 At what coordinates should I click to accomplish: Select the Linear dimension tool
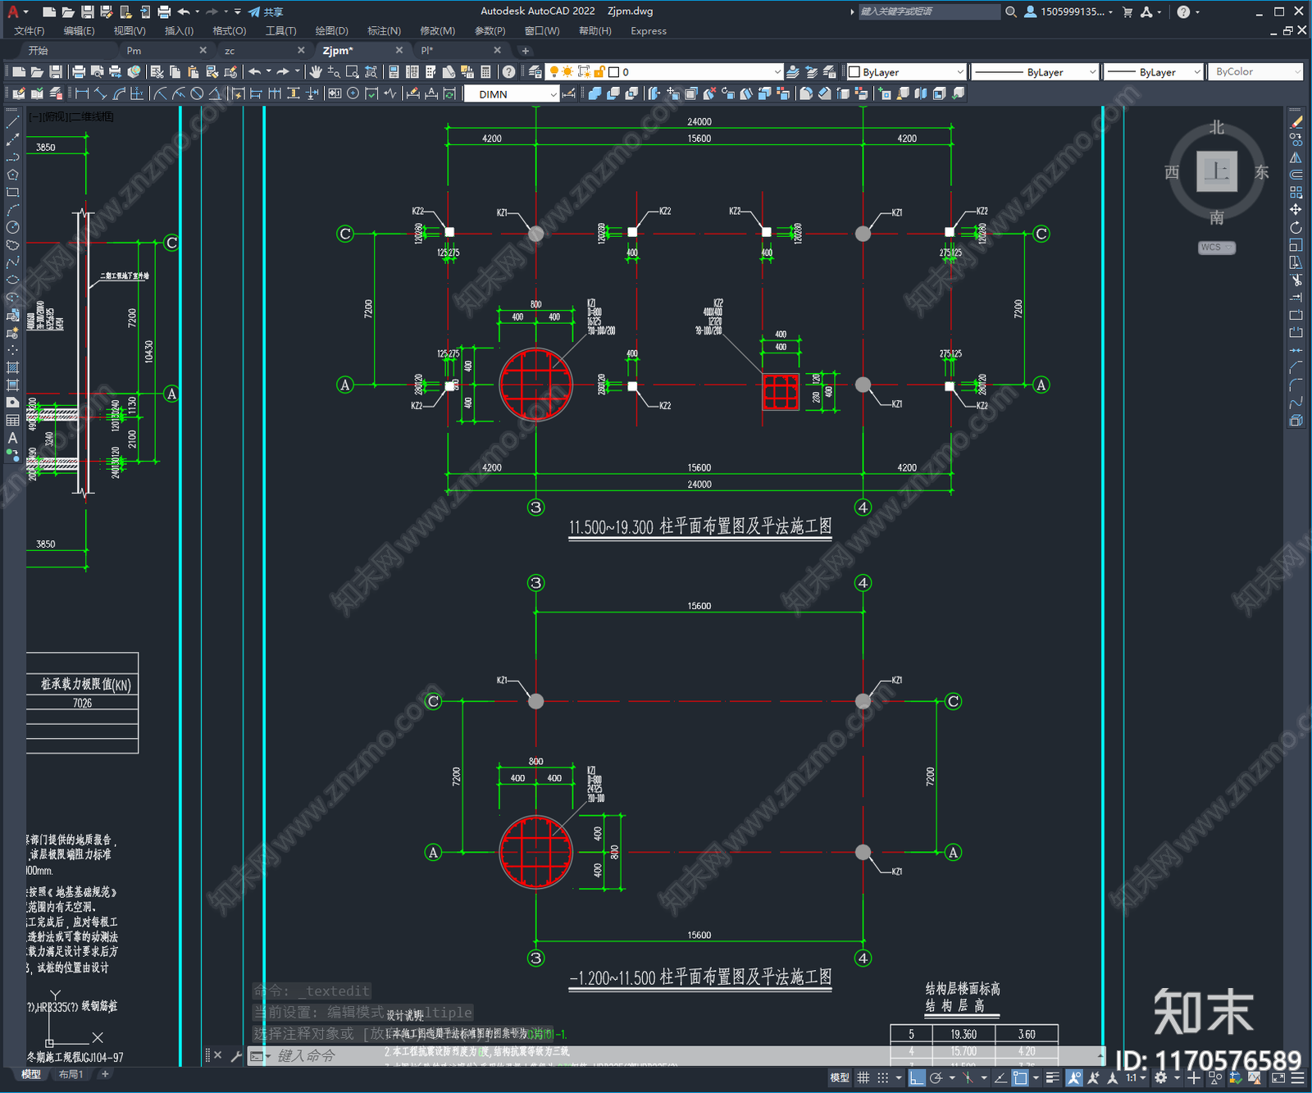pyautogui.click(x=82, y=93)
